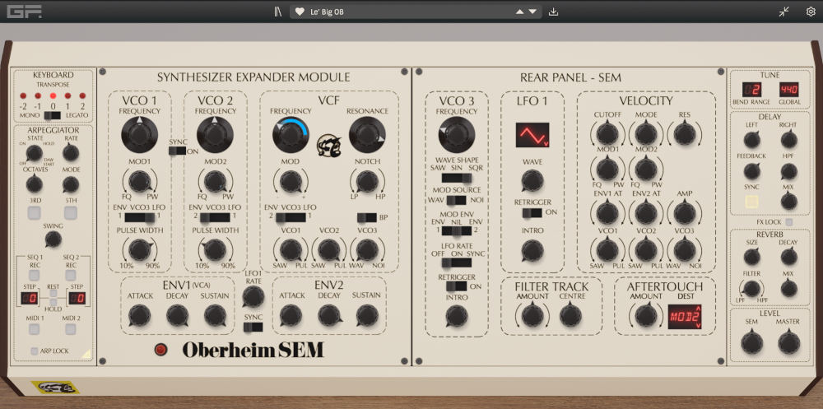Set VCO 2 ENV/VCO3/LFO source switch

point(215,217)
